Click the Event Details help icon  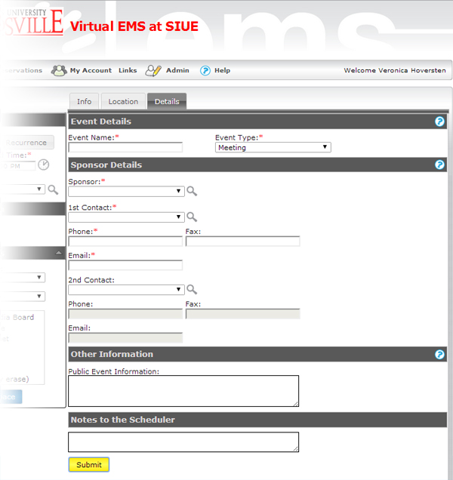pos(439,122)
